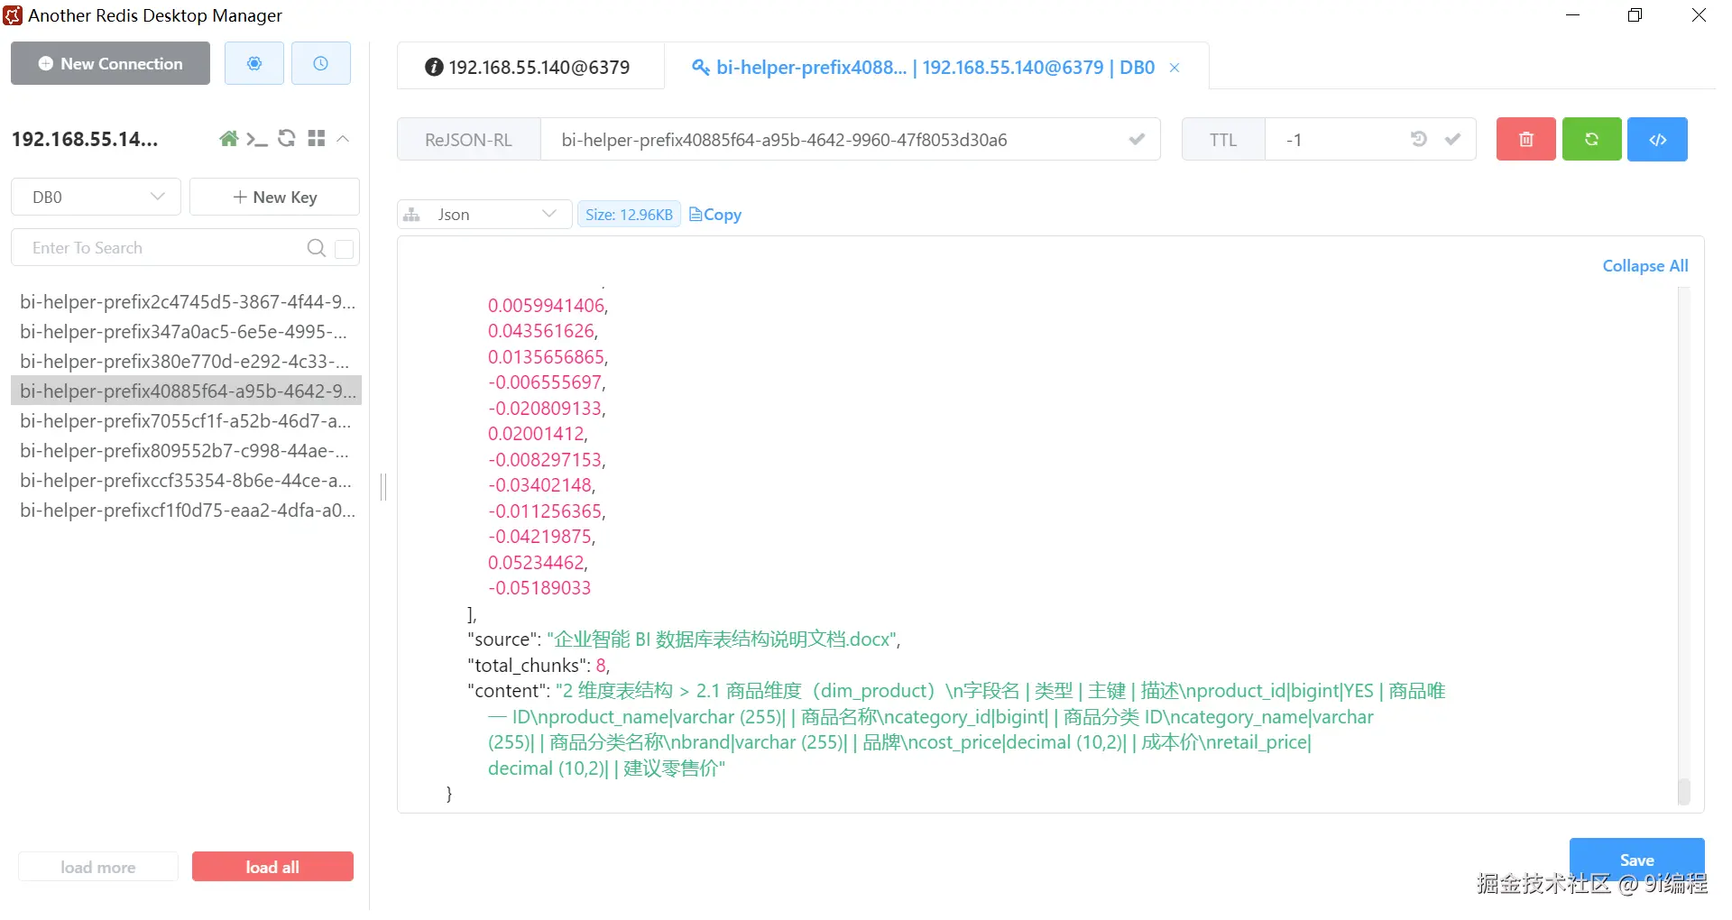Image resolution: width=1732 pixels, height=920 pixels.
Task: Click the load more button
Action: pos(98,867)
